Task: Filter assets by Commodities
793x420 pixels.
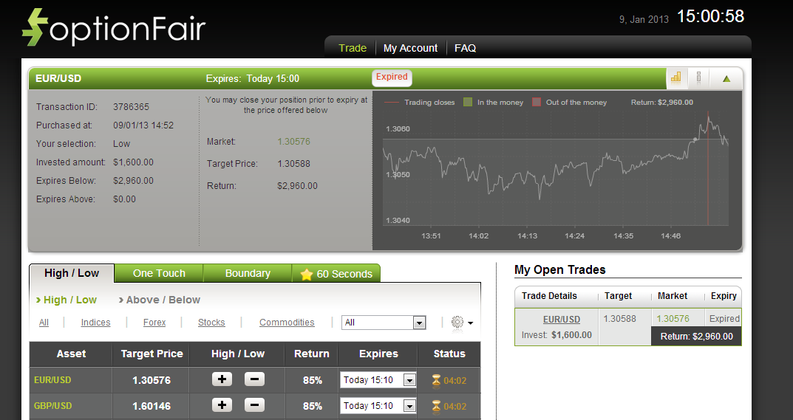Action: [287, 323]
